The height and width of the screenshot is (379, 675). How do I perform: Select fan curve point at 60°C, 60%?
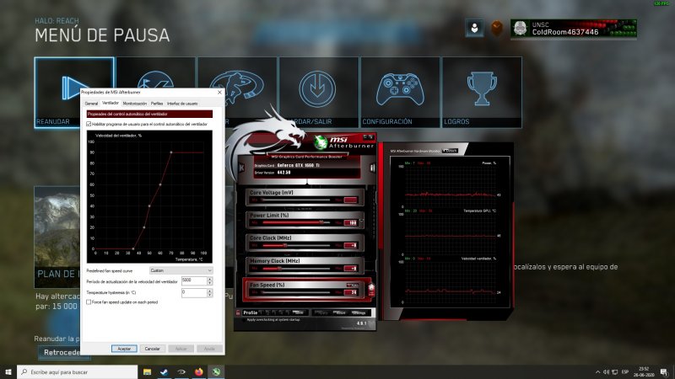pyautogui.click(x=160, y=184)
